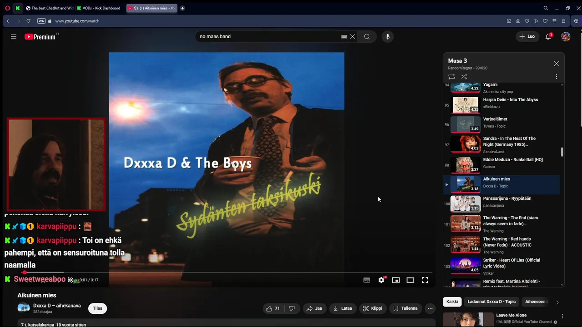
Task: Open the pinned Kick tab
Action: (x=18, y=8)
